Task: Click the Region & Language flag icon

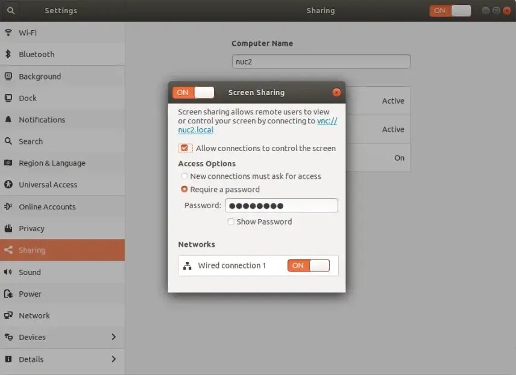Action: coord(8,163)
